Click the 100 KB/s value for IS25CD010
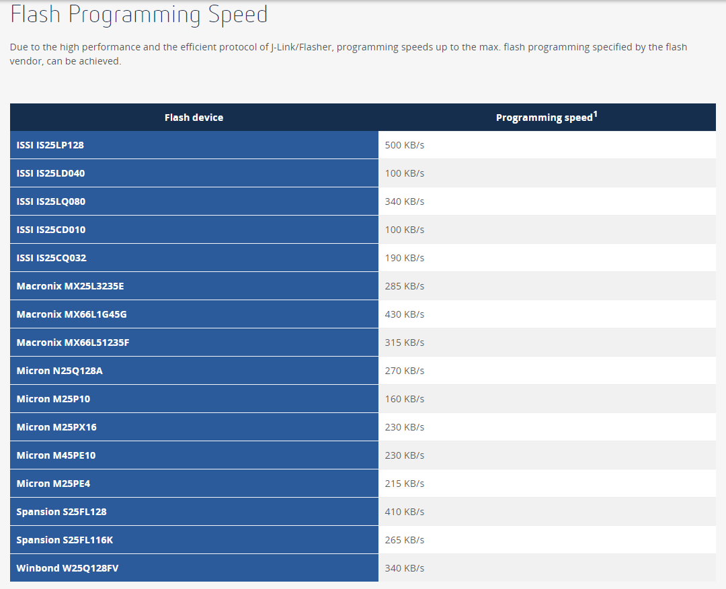This screenshot has width=726, height=589. point(405,230)
